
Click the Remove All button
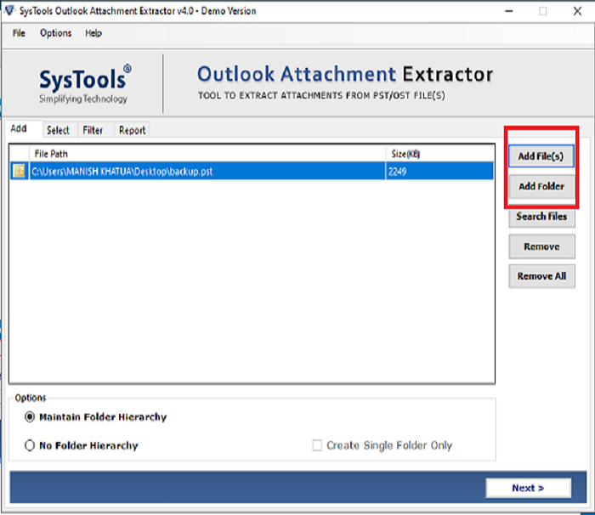(x=541, y=276)
